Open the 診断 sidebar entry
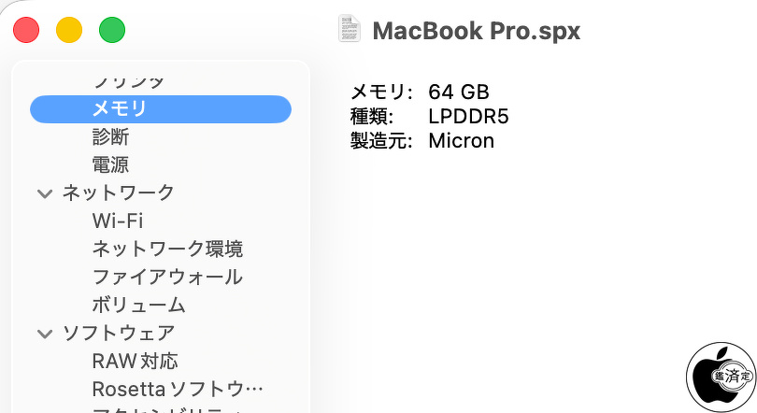 110,137
